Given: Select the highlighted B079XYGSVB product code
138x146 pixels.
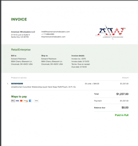Looking at the screenshot, I should click(17, 84).
